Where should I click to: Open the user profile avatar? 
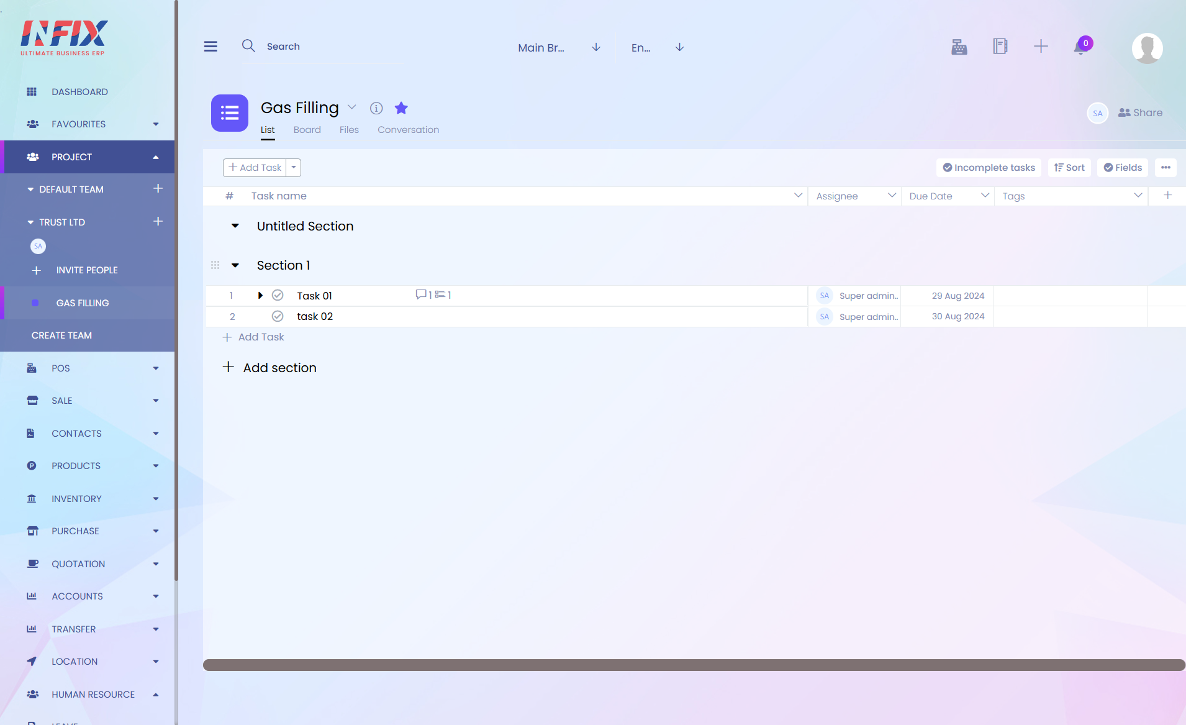pos(1147,48)
